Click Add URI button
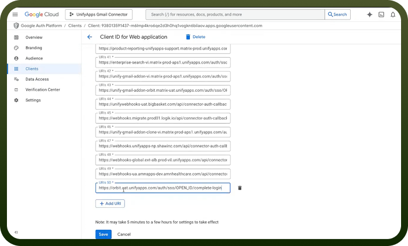Viewport: 408px width, 246px height. pos(110,203)
